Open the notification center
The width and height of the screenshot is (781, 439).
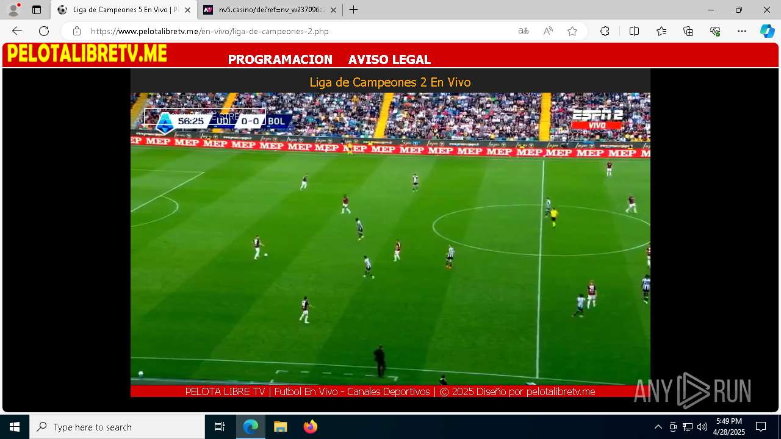click(761, 427)
